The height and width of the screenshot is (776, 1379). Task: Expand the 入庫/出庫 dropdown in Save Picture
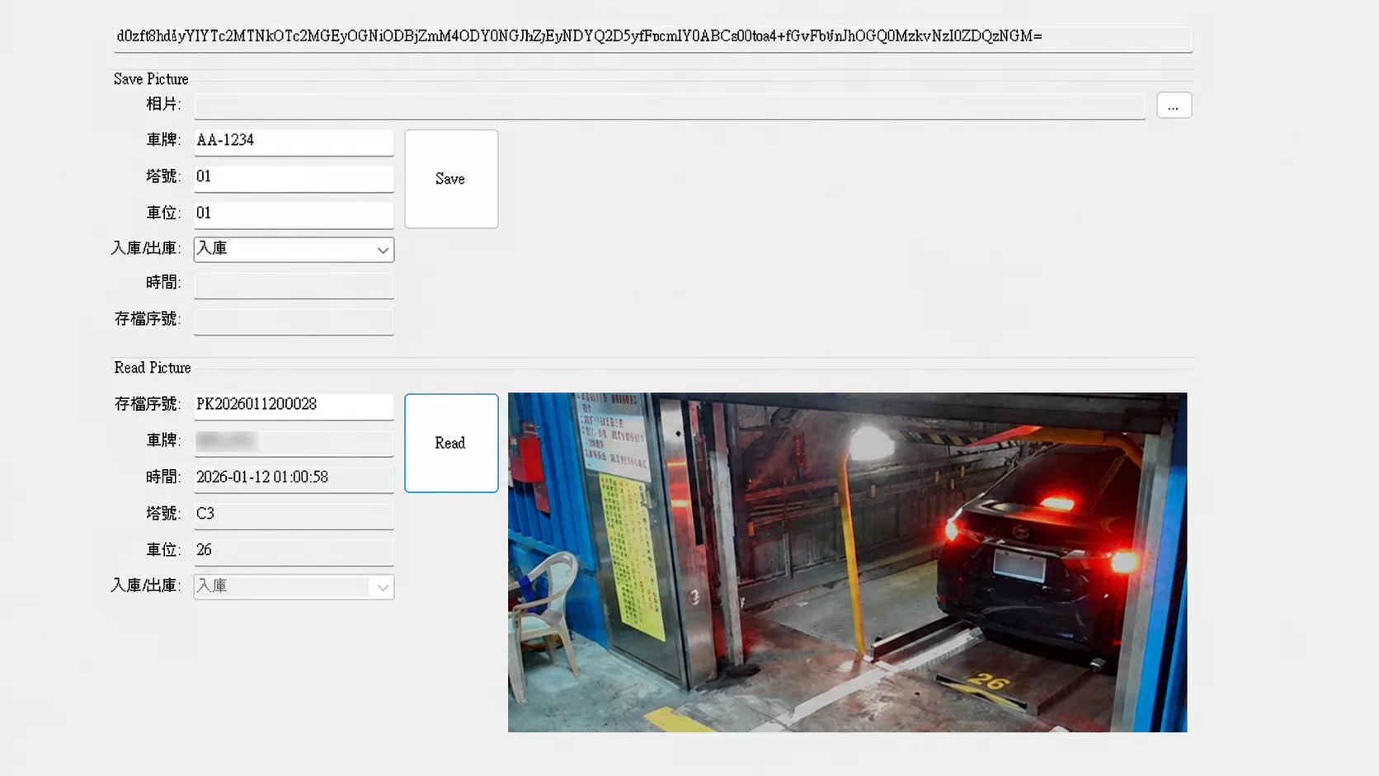point(294,249)
